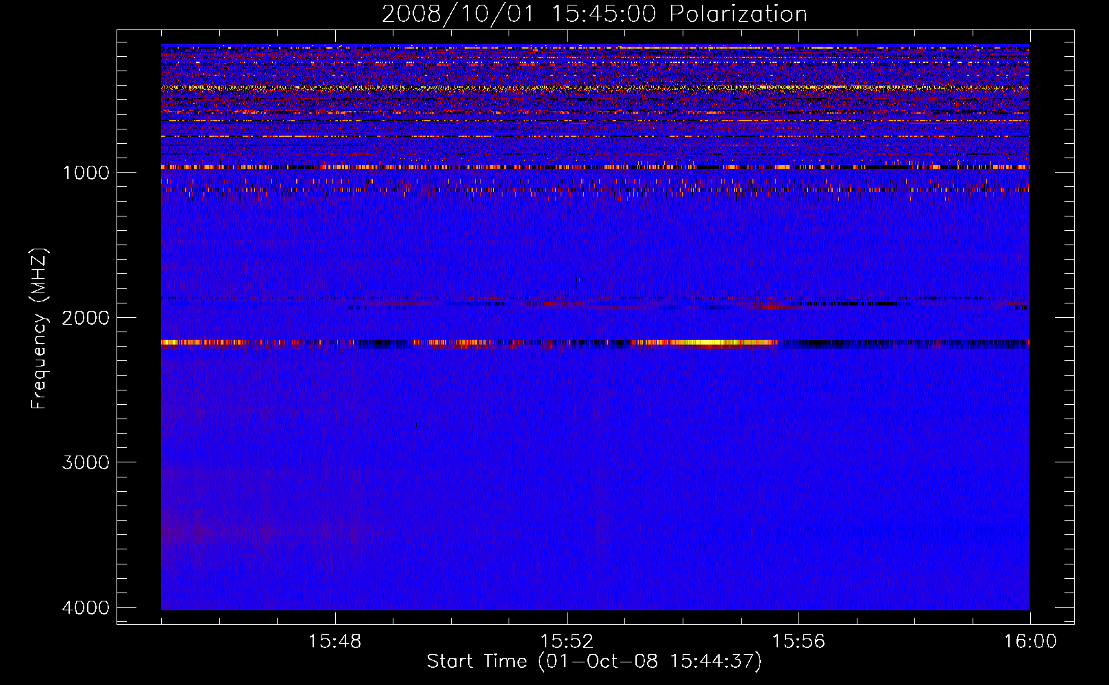1109x685 pixels.
Task: Click the bright yellow emission band near 2200 MHz
Action: (x=709, y=342)
